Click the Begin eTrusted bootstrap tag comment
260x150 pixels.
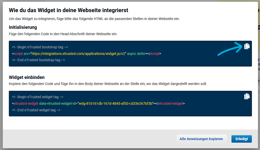40,47
